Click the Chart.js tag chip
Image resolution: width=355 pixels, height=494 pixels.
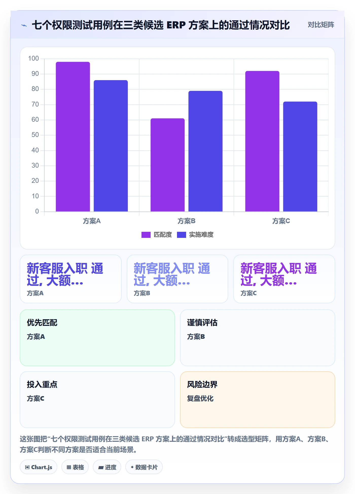[x=39, y=467]
